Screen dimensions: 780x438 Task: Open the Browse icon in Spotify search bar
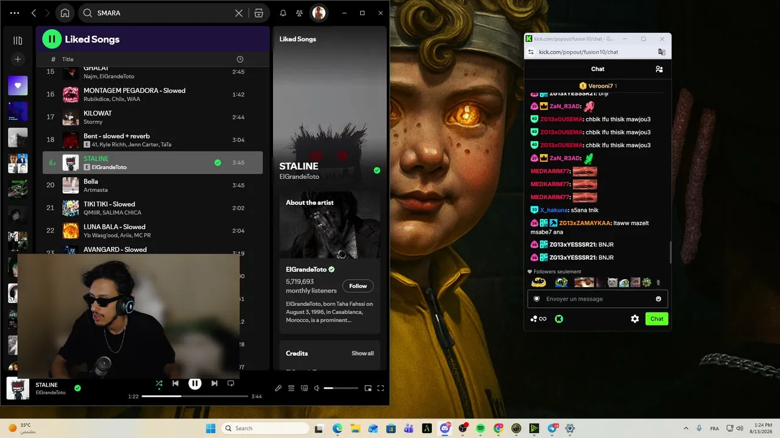pyautogui.click(x=259, y=13)
